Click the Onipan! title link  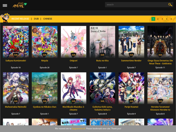pos(74,61)
